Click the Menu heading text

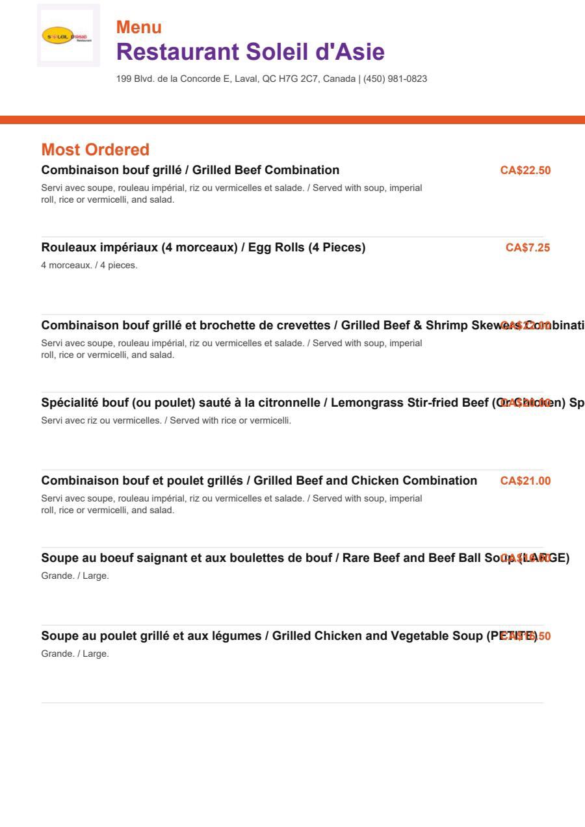(x=139, y=27)
